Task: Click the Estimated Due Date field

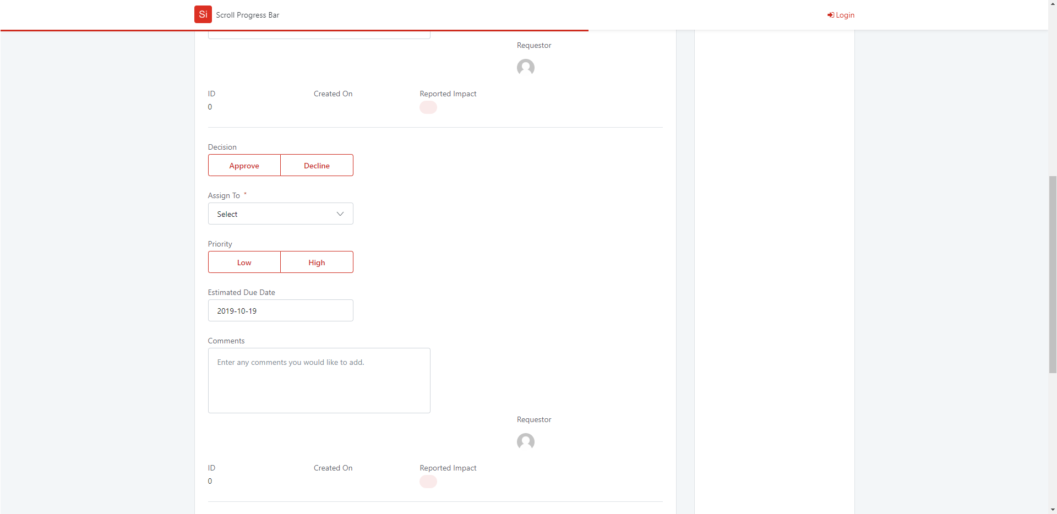Action: (x=281, y=310)
